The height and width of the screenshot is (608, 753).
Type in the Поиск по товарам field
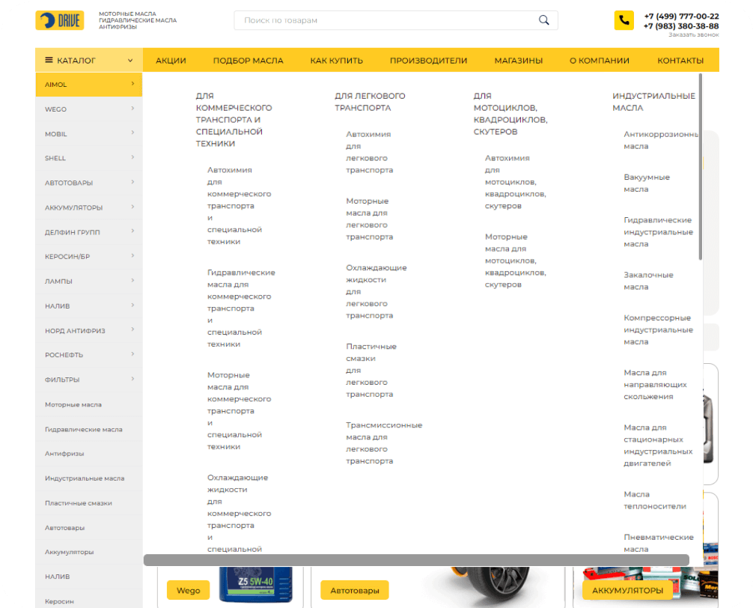click(x=385, y=20)
